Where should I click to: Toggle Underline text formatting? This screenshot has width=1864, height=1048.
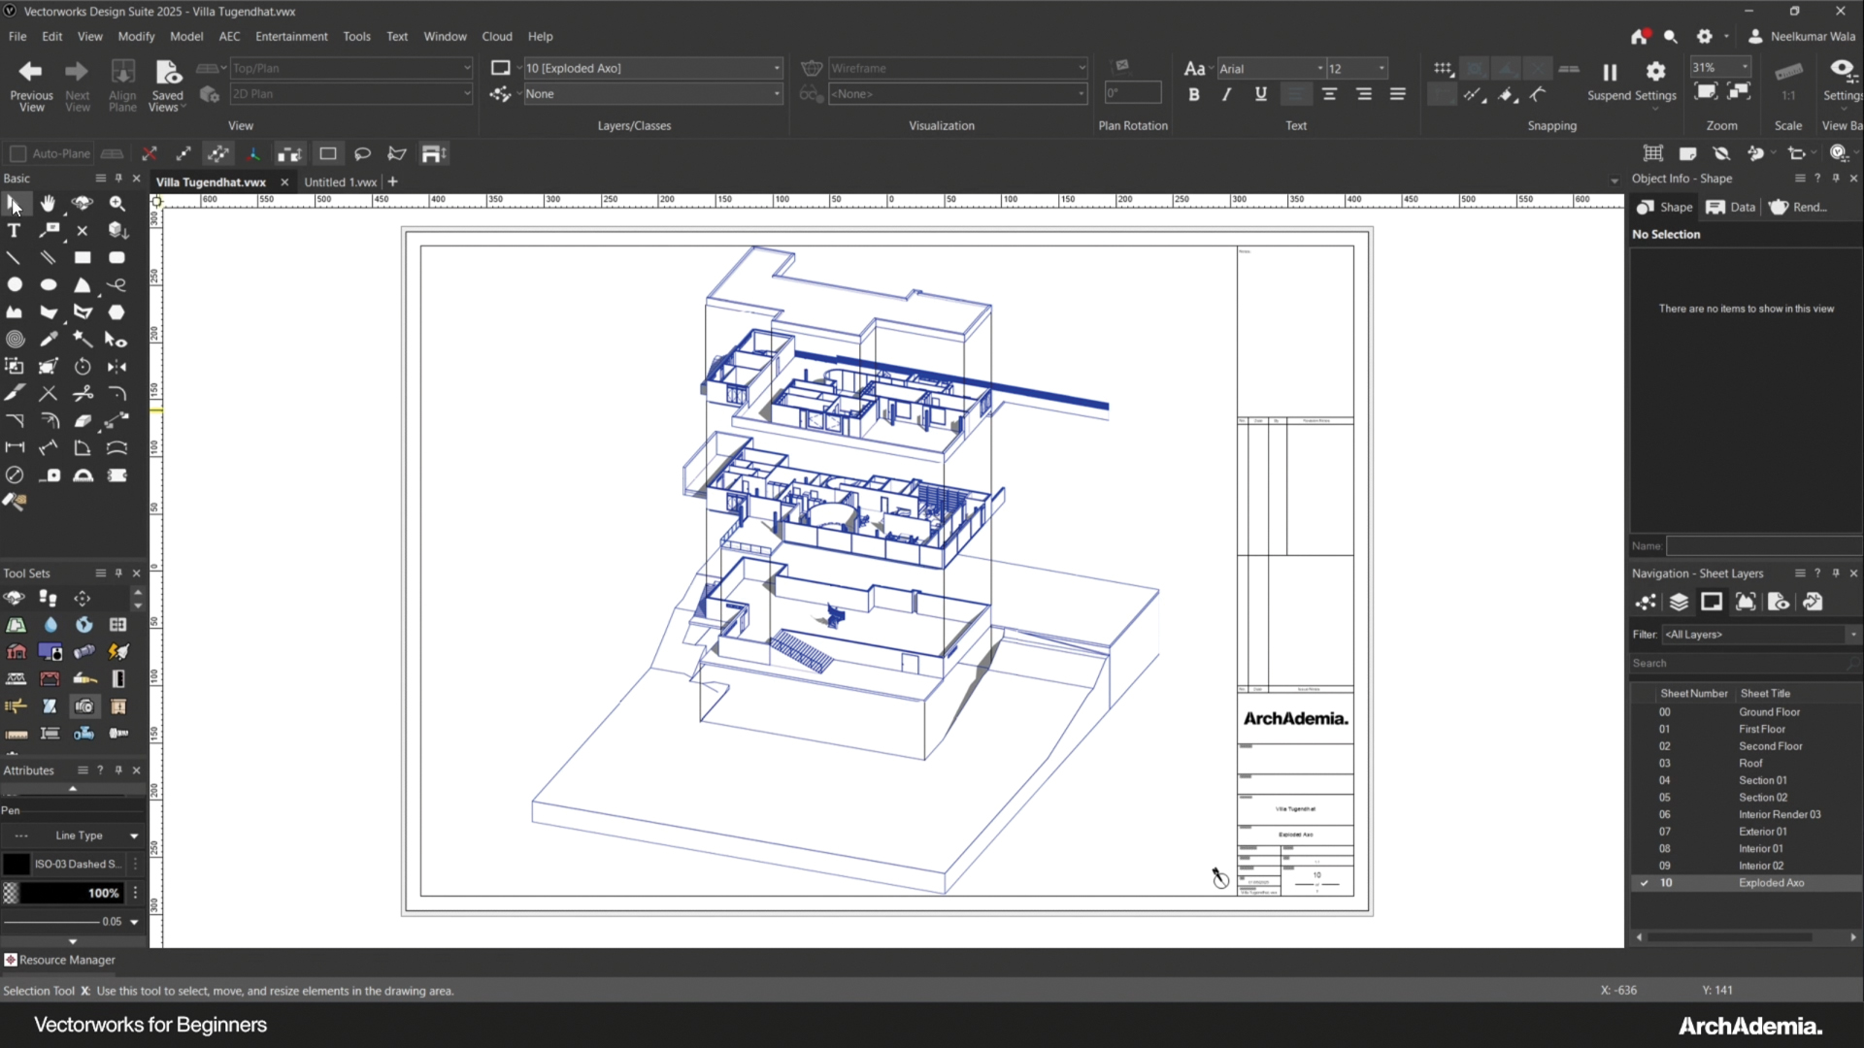click(1260, 95)
